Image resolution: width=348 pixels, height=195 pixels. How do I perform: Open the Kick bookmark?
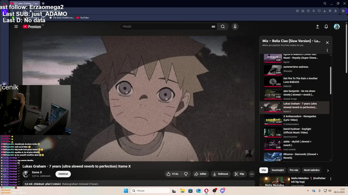pyautogui.click(x=16, y=18)
